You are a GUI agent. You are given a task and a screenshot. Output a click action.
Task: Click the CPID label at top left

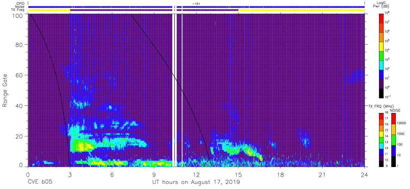[21, 4]
